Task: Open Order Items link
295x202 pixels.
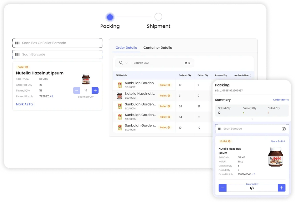Action: pos(281,100)
